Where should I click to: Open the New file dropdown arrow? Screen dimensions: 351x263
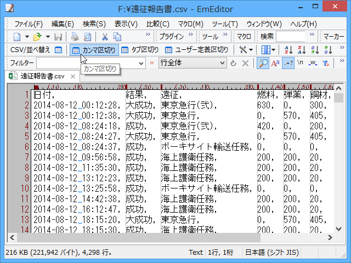pos(27,37)
